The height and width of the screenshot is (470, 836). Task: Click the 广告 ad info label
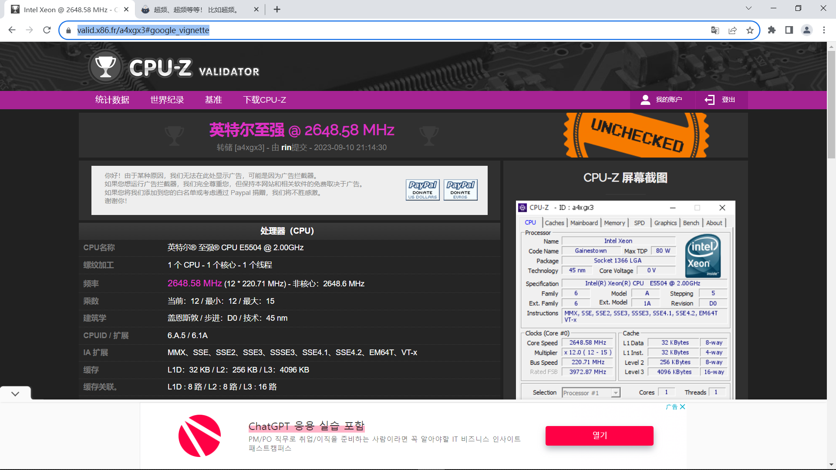pos(671,406)
